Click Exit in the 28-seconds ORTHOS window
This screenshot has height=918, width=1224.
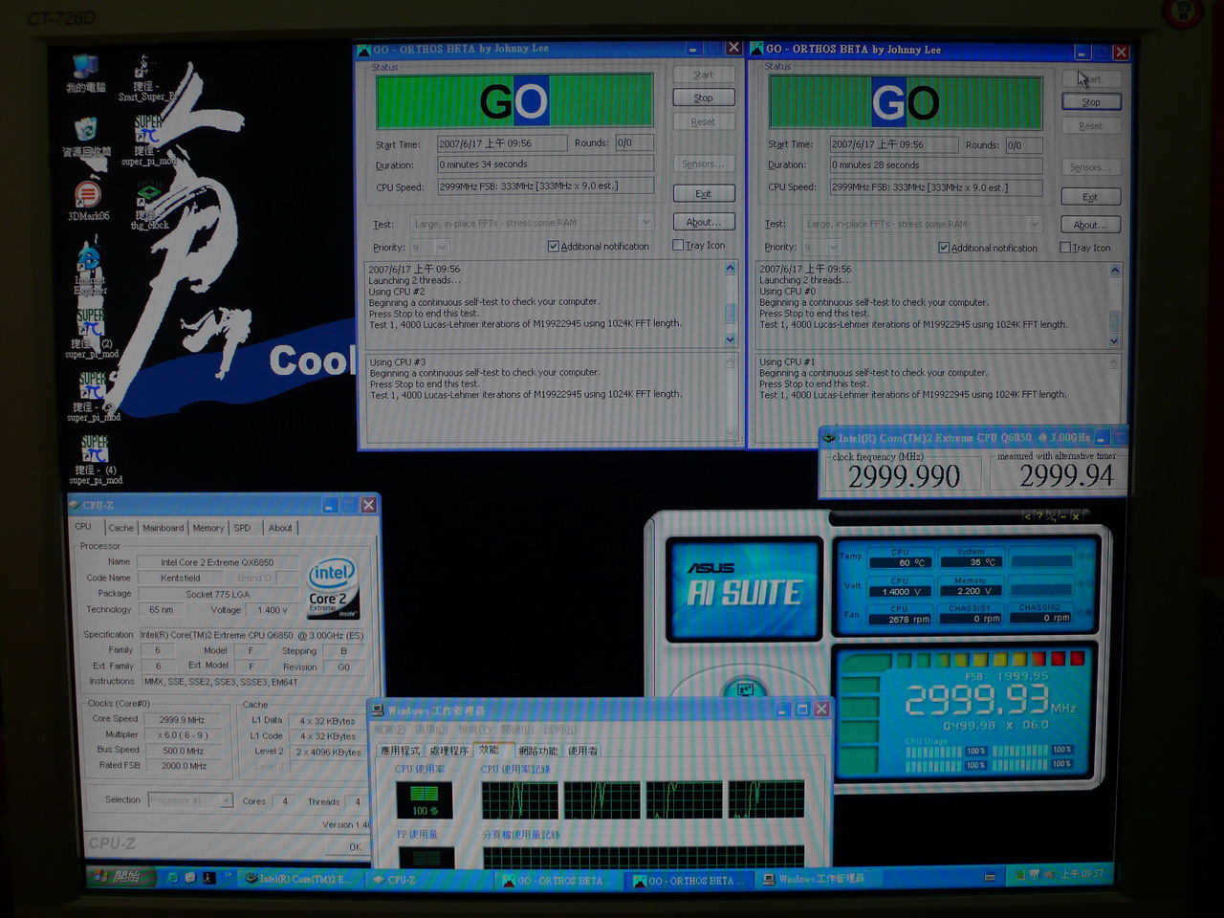[x=1090, y=197]
